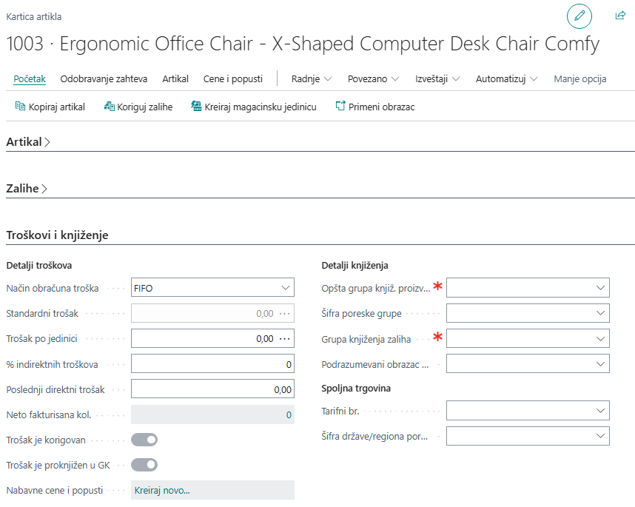Click the Koriguj zalihe icon
This screenshot has height=507, width=635.
pos(110,107)
